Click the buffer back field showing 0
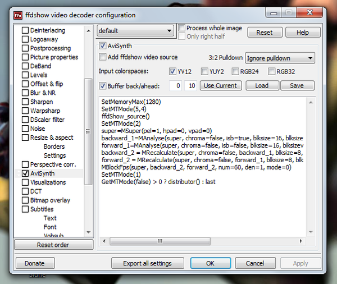The image size is (337, 284). (x=175, y=86)
